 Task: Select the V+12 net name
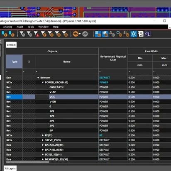(x=53, y=92)
